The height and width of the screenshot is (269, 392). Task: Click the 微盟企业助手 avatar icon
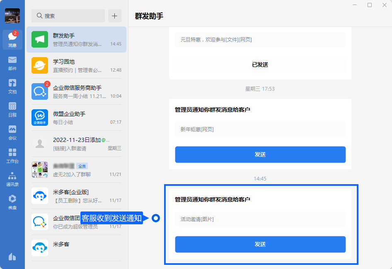pyautogui.click(x=40, y=118)
